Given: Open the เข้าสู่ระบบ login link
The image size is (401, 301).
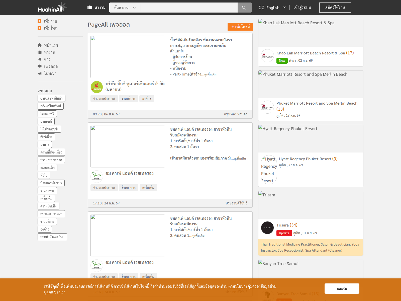Looking at the screenshot, I should (302, 8).
